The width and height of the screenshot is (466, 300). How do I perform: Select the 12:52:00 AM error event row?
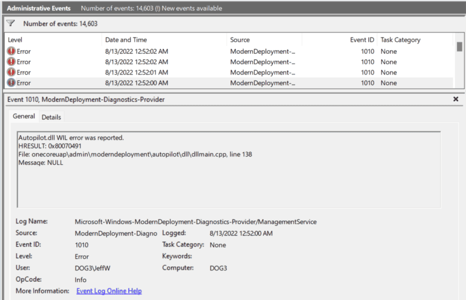pyautogui.click(x=229, y=83)
